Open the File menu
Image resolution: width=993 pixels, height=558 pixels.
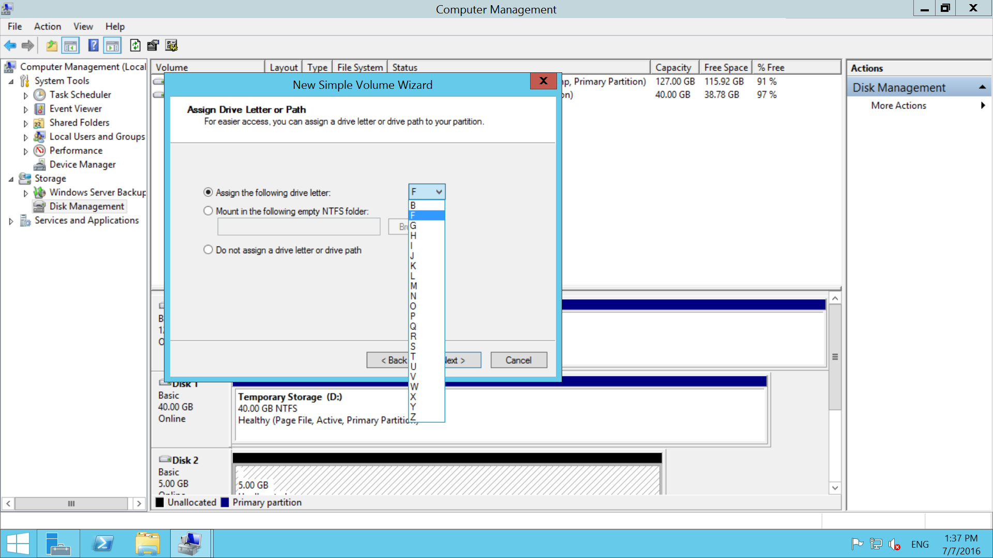click(14, 26)
